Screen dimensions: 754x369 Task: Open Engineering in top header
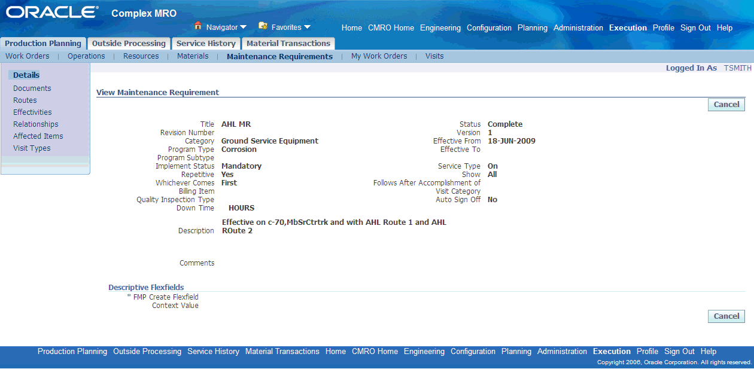click(x=440, y=28)
